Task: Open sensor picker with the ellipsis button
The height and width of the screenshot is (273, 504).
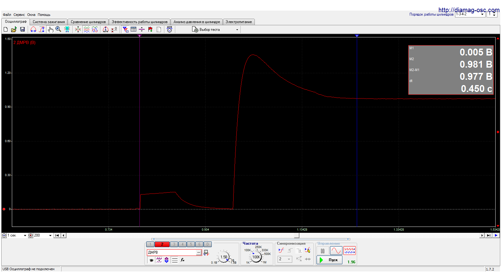Action: [x=199, y=252]
